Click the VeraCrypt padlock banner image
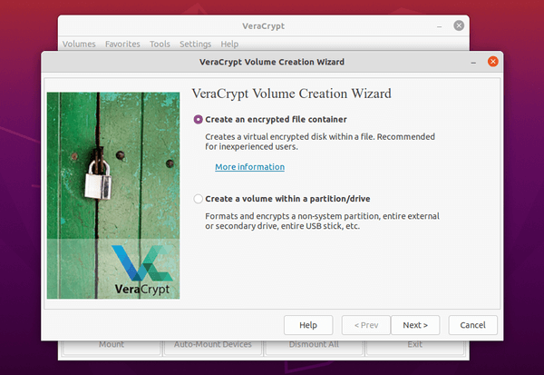 coord(113,195)
